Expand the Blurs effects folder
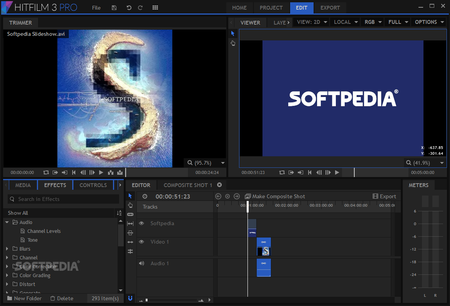This screenshot has width=450, height=306. pyautogui.click(x=7, y=249)
